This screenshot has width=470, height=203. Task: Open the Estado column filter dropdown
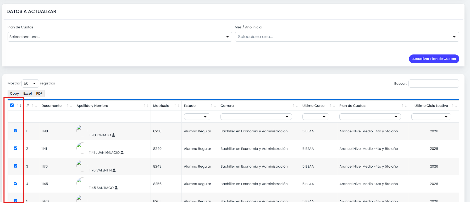tap(197, 117)
